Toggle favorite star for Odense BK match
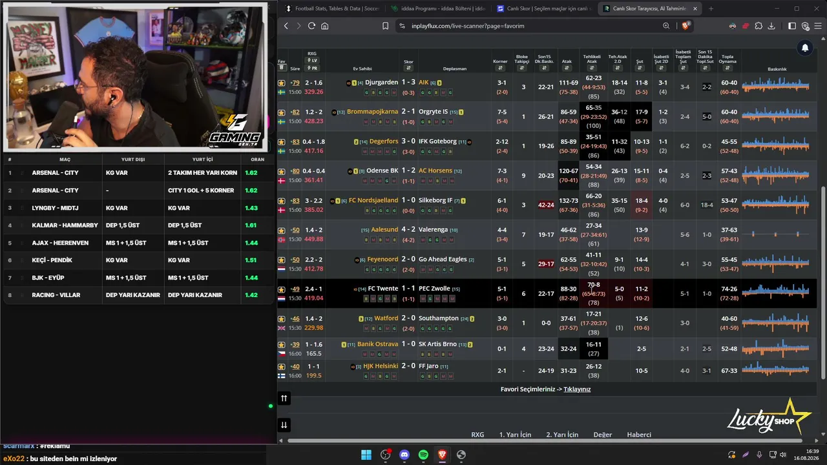This screenshot has width=827, height=465. 281,171
